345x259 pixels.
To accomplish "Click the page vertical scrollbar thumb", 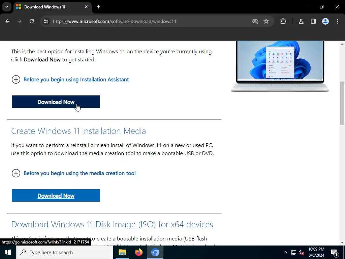I will [x=342, y=103].
